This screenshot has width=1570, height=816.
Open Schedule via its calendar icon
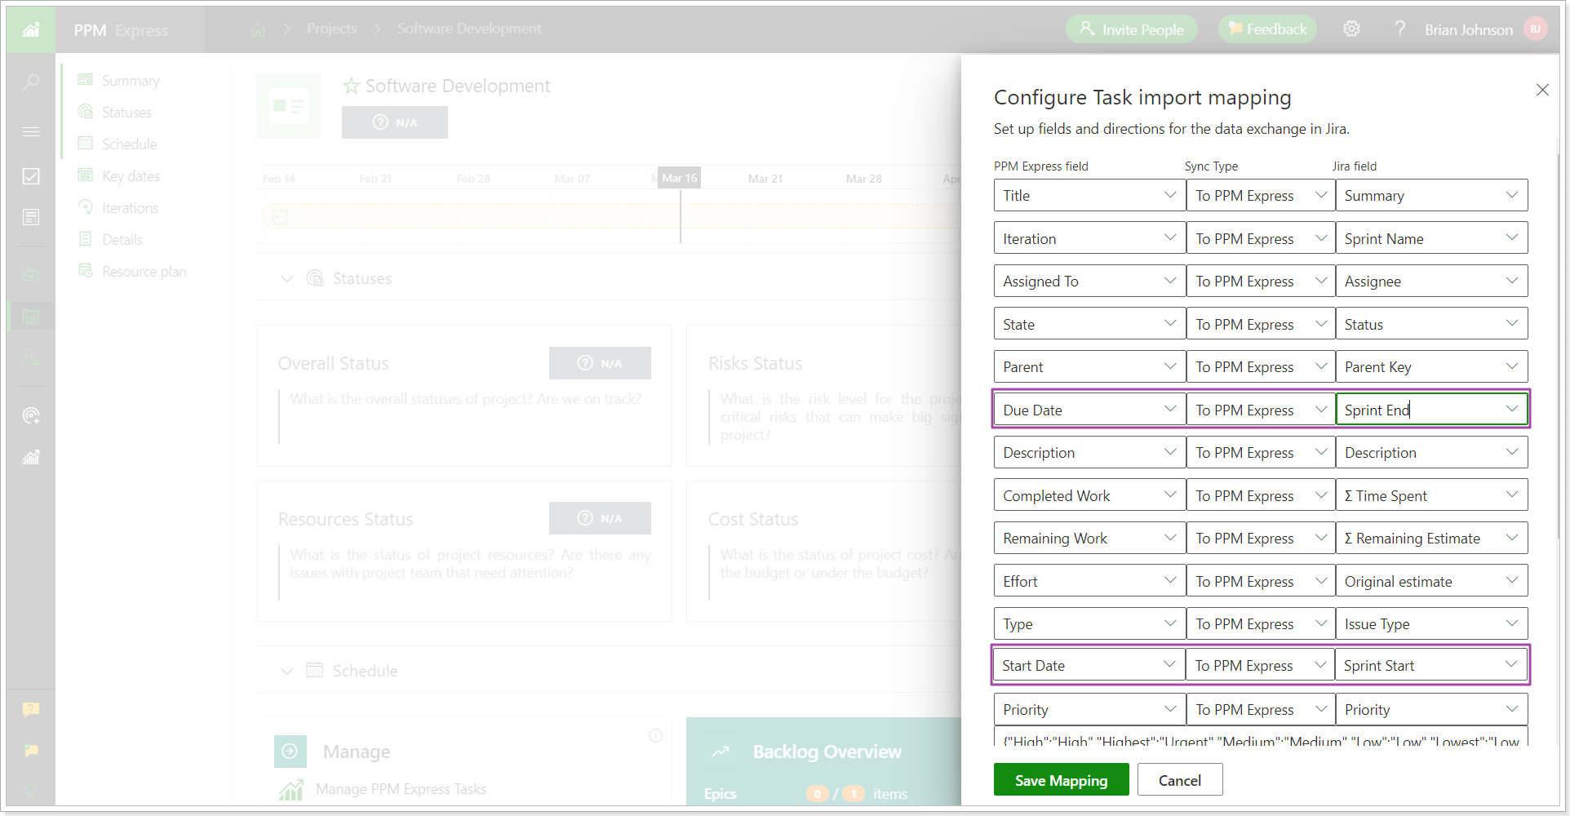(x=86, y=144)
